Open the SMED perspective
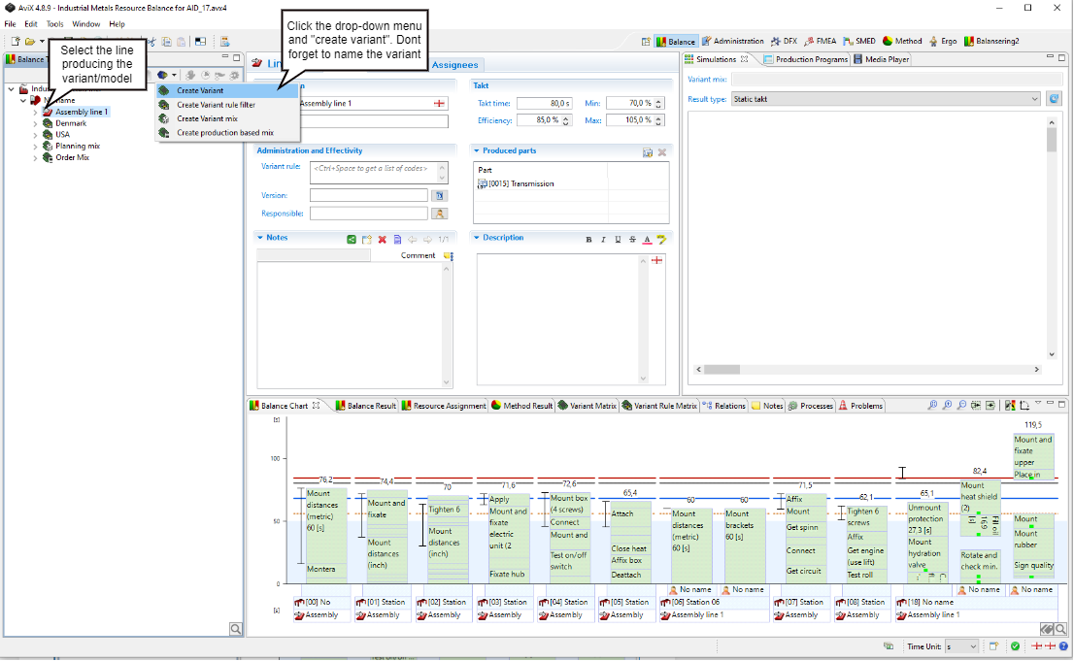Viewport: 1074px width, 661px height. pyautogui.click(x=859, y=42)
